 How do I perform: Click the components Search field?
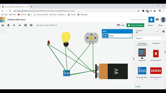pos(150,38)
